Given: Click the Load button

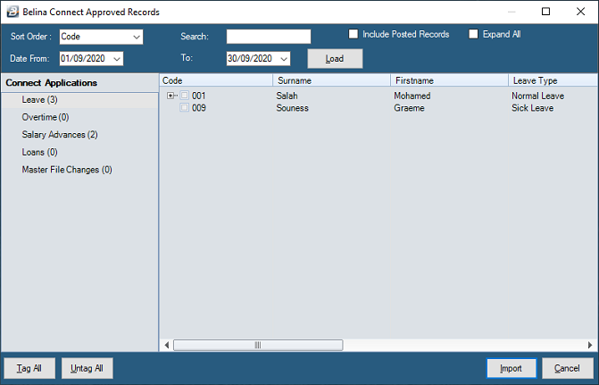Looking at the screenshot, I should tap(335, 58).
